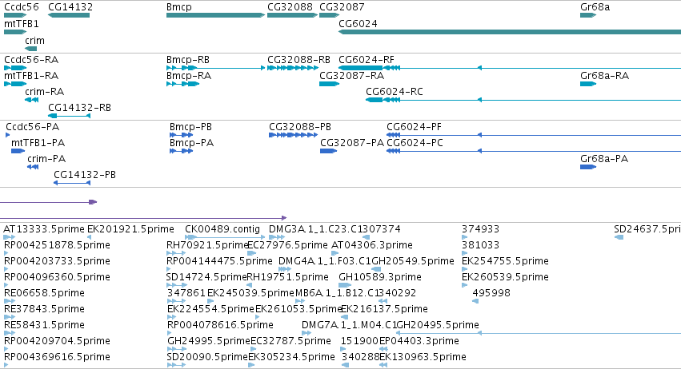The image size is (681, 369).
Task: Select the CG6024-PC protein feature
Action: click(x=534, y=151)
